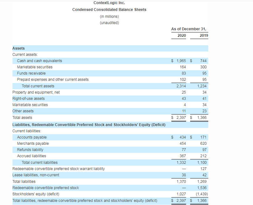Select the bold Assets section heading
The image size is (253, 205).
[18, 48]
